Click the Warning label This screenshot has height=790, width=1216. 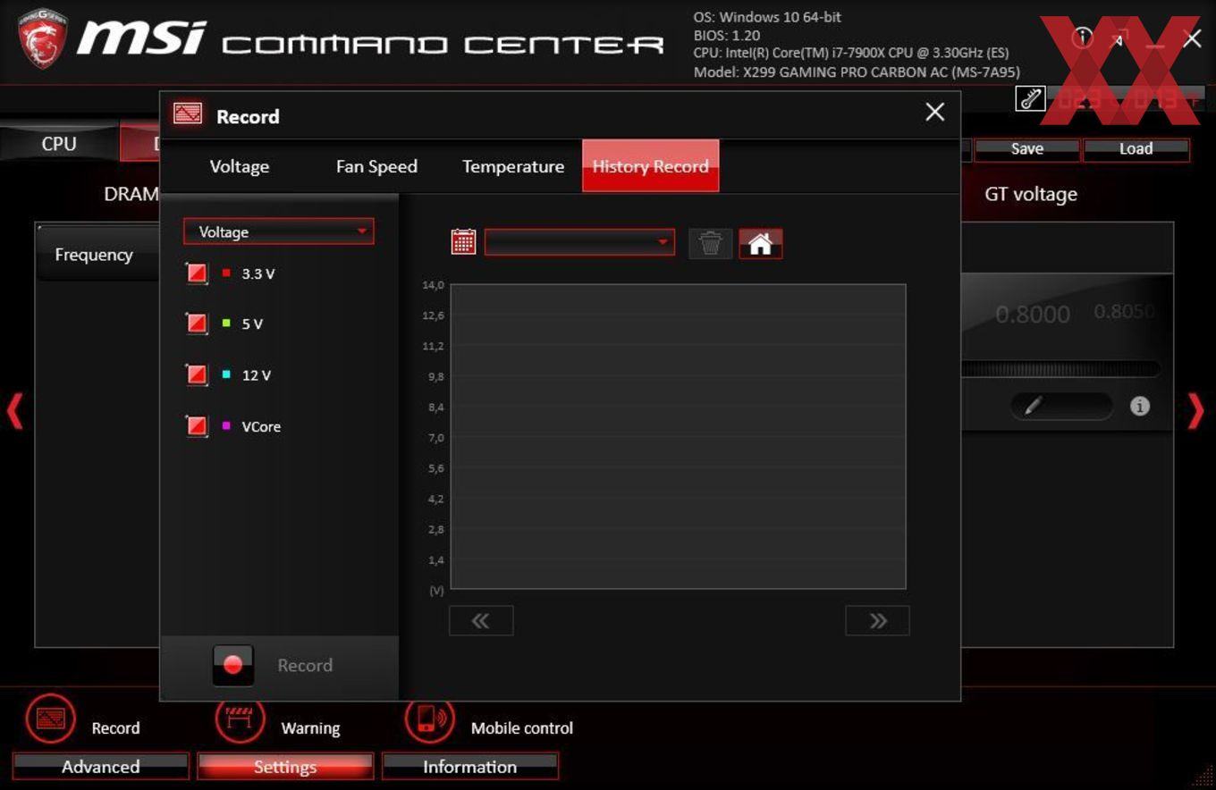tap(310, 728)
